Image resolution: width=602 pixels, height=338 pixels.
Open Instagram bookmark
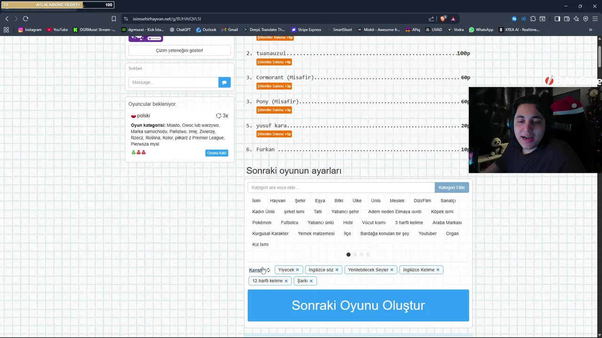30,30
